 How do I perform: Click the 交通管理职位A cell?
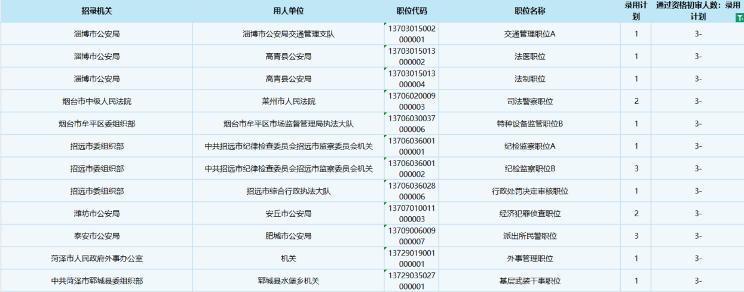coord(529,34)
